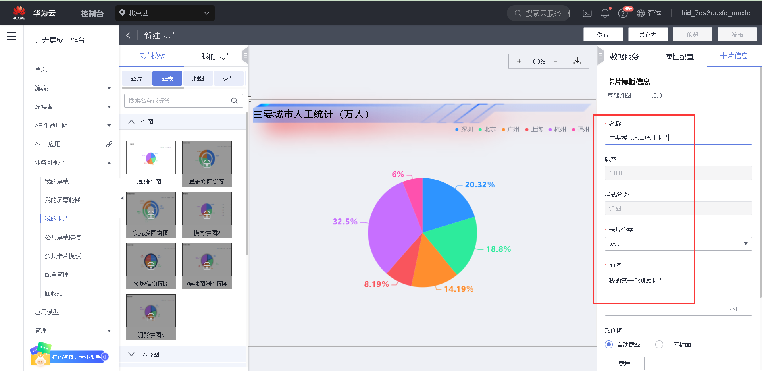The image size is (762, 371).
Task: Go back using the left arrow
Action: (128, 35)
